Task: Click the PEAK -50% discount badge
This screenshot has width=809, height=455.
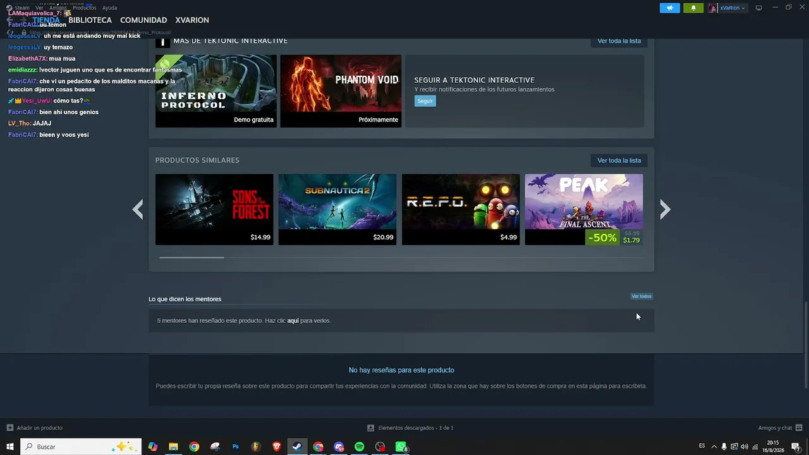Action: (602, 238)
